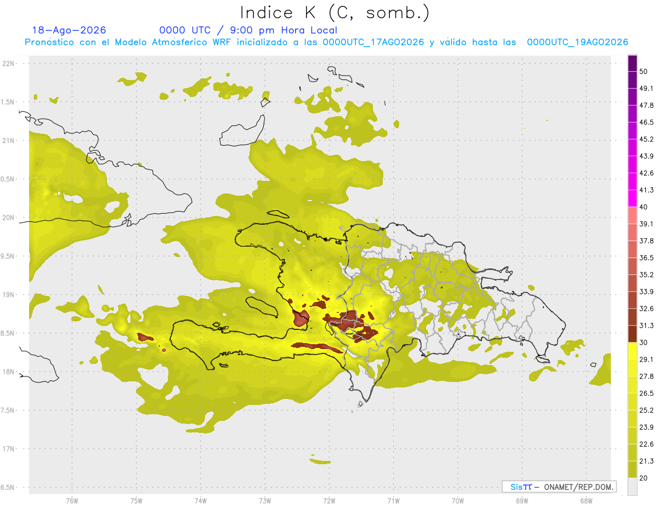Click the dark purple swatch beside the 50 label
Viewport: 658px width, 508px height.
pyautogui.click(x=633, y=64)
